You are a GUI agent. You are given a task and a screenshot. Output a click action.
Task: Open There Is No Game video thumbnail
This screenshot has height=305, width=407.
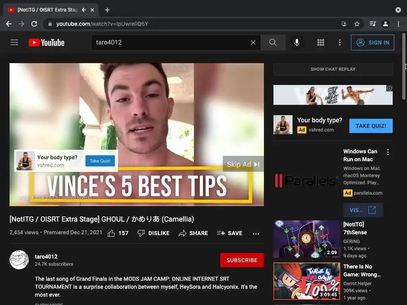(x=306, y=281)
